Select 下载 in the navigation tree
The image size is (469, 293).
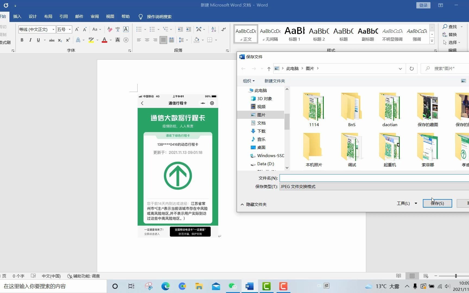258,131
